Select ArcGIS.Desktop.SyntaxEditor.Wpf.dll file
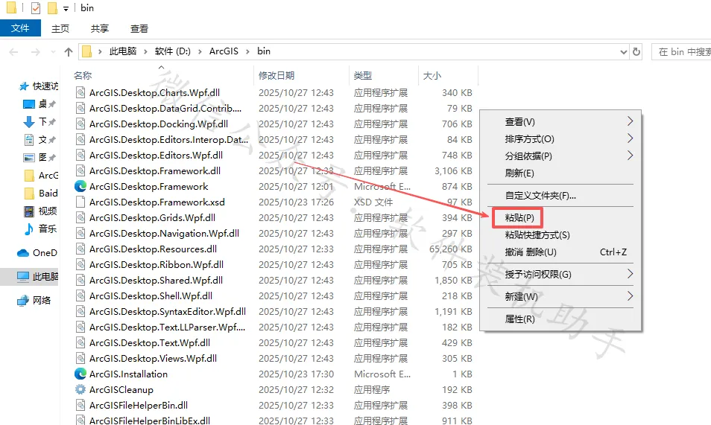The height and width of the screenshot is (425, 711). pos(168,312)
